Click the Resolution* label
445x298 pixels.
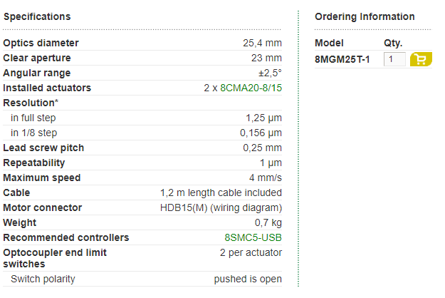tap(31, 103)
